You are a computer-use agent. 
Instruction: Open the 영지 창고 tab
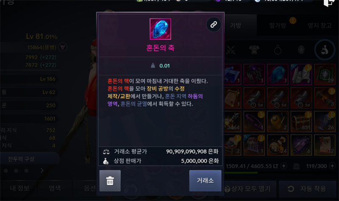pos(320,25)
